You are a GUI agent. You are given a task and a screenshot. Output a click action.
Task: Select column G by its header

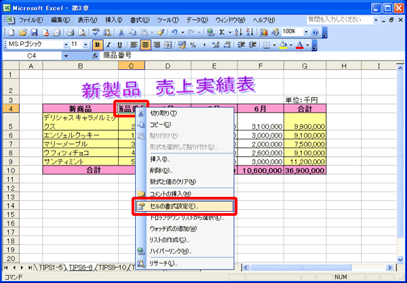pos(305,66)
